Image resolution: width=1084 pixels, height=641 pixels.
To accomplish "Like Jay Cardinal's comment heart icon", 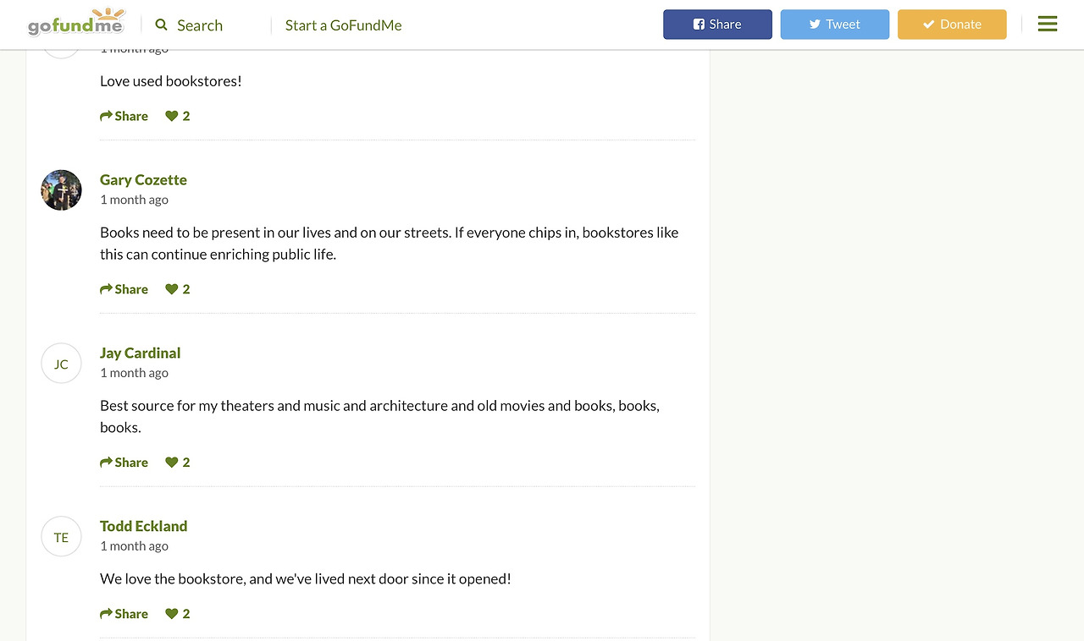I will point(172,463).
